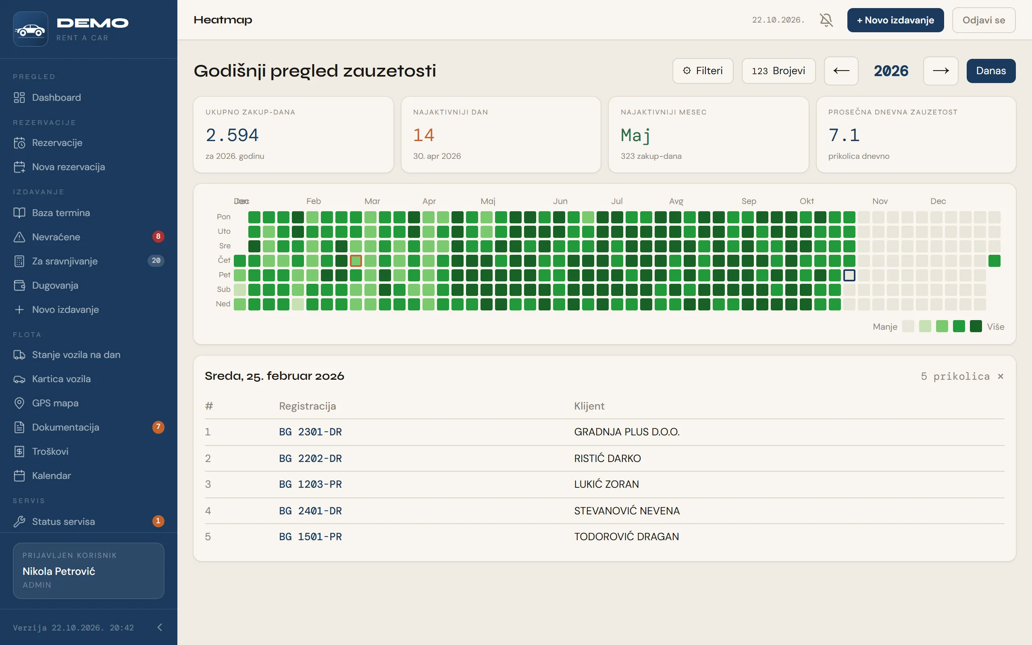Open registration BG 2301-DR link
The width and height of the screenshot is (1032, 645).
click(310, 432)
